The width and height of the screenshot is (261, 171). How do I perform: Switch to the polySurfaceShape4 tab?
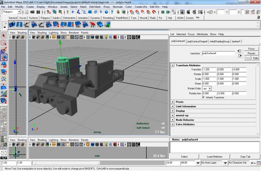tap(197, 42)
